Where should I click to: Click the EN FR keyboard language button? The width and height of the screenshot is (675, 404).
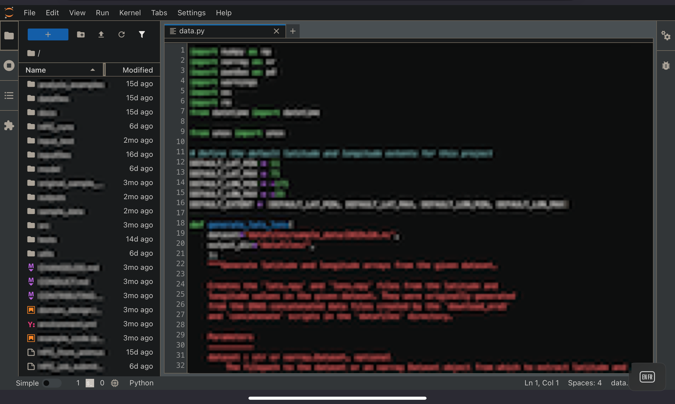[647, 377]
